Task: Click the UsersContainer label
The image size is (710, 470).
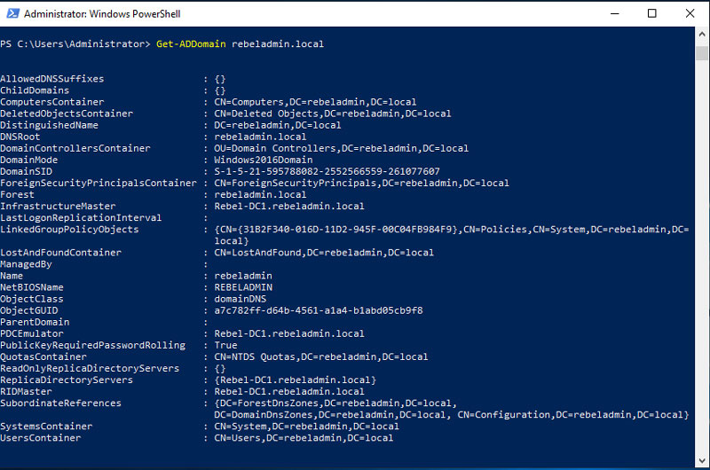Action: coord(40,438)
